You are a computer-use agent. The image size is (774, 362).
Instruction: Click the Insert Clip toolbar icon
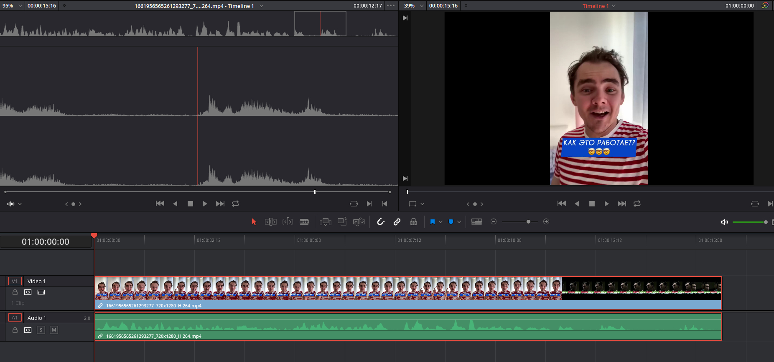325,222
